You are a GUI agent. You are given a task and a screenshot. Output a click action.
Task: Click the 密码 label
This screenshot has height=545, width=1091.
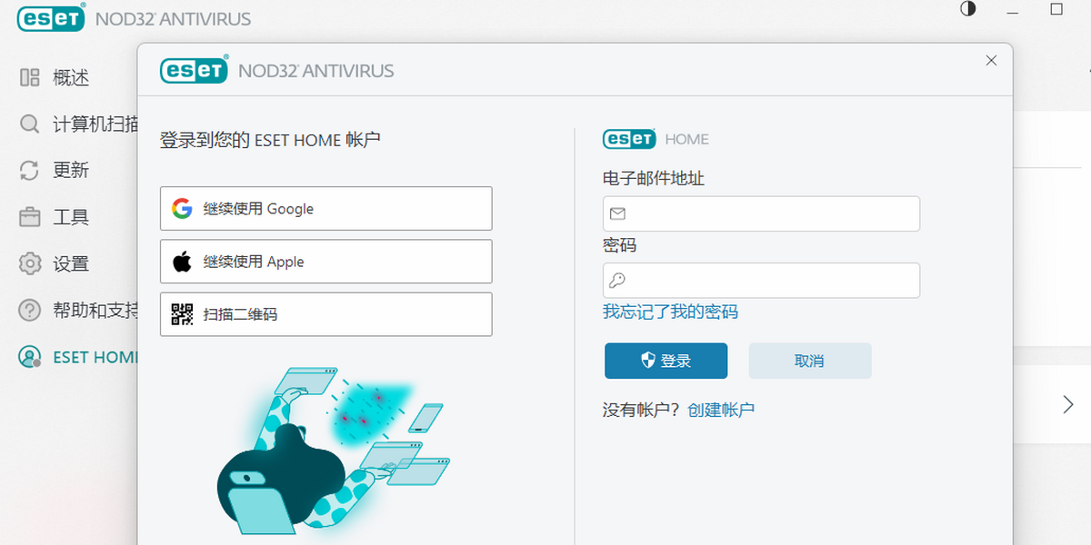tap(619, 245)
